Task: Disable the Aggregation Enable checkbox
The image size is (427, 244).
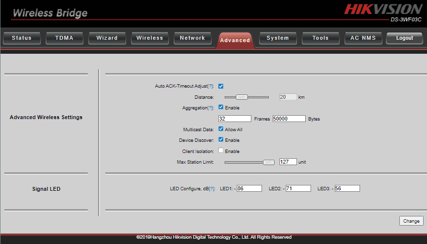Action: pyautogui.click(x=221, y=107)
